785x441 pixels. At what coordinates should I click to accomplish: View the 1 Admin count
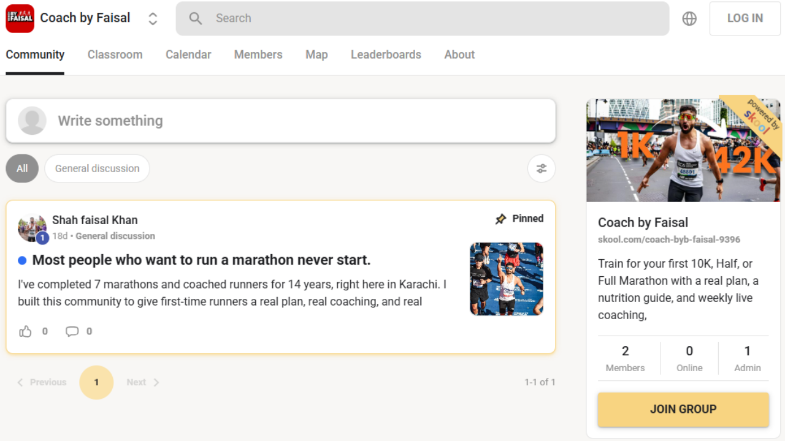click(x=748, y=358)
